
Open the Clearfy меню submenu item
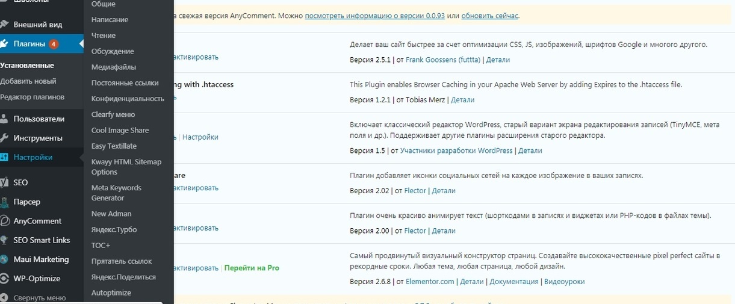[x=113, y=114]
